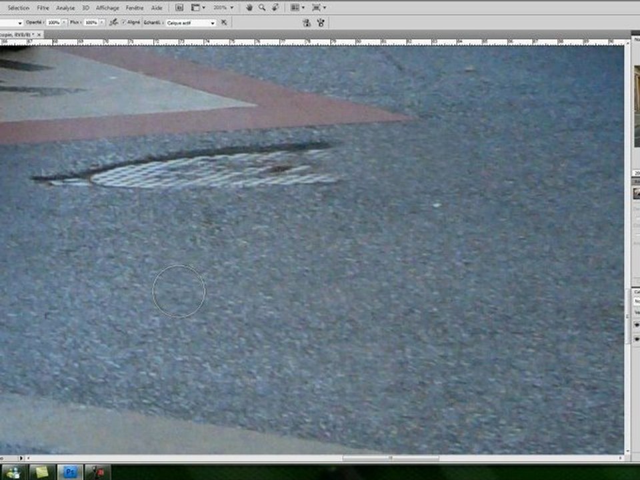
Task: Click the Rotate View tool icon
Action: [275, 7]
